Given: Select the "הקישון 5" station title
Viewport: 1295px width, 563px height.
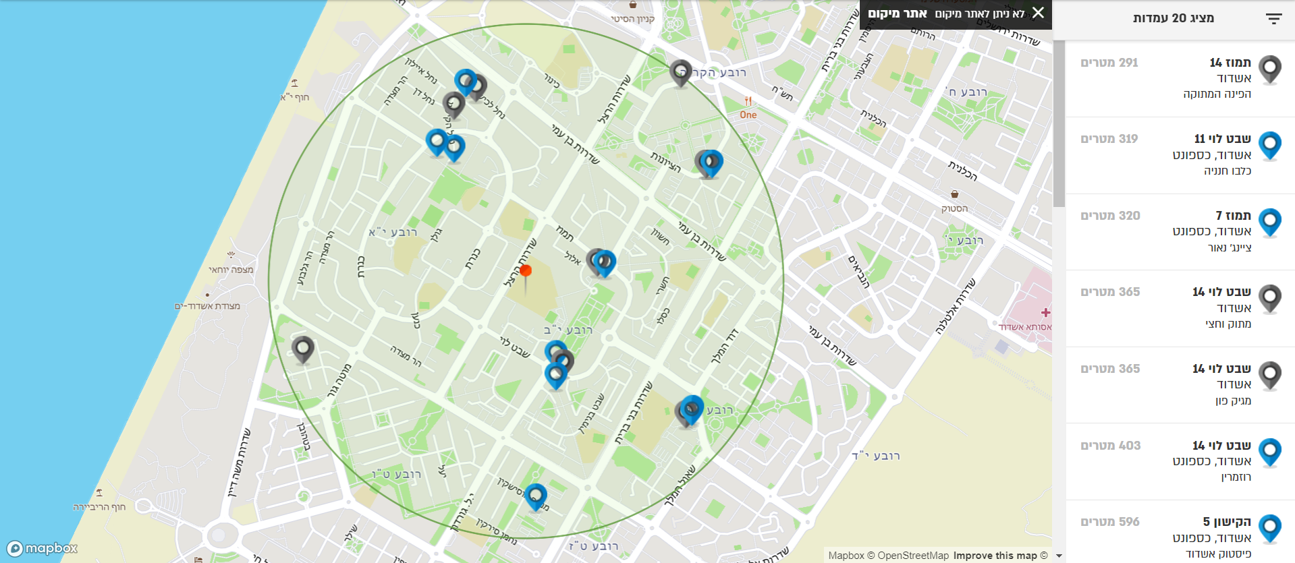Looking at the screenshot, I should point(1227,522).
